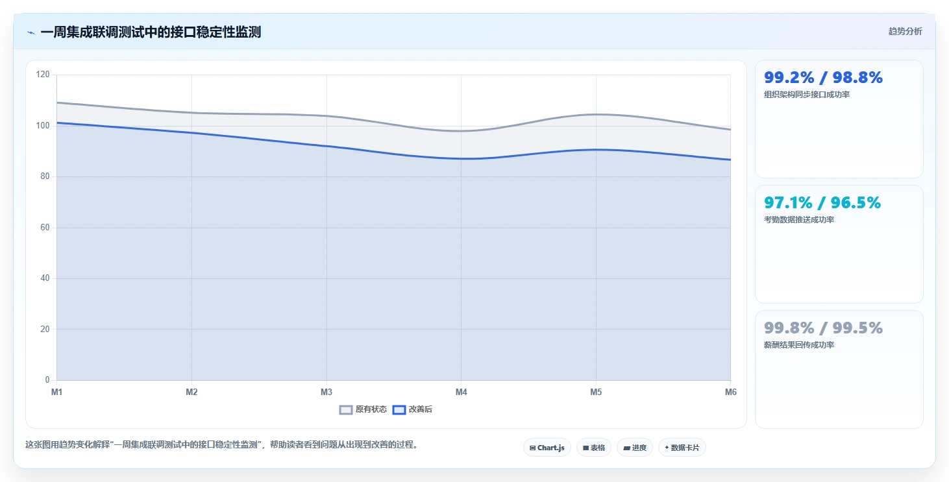Select the Chart.js tag pill
Viewport: 949px width, 482px height.
(547, 448)
